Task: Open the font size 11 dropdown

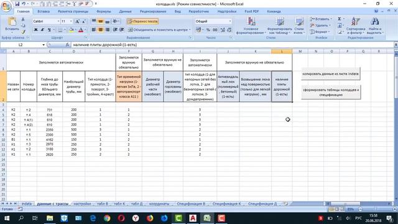Action: click(71, 21)
